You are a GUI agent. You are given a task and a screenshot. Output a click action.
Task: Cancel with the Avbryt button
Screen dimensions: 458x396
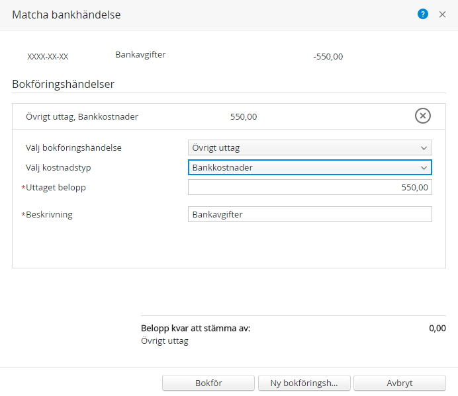tap(400, 383)
